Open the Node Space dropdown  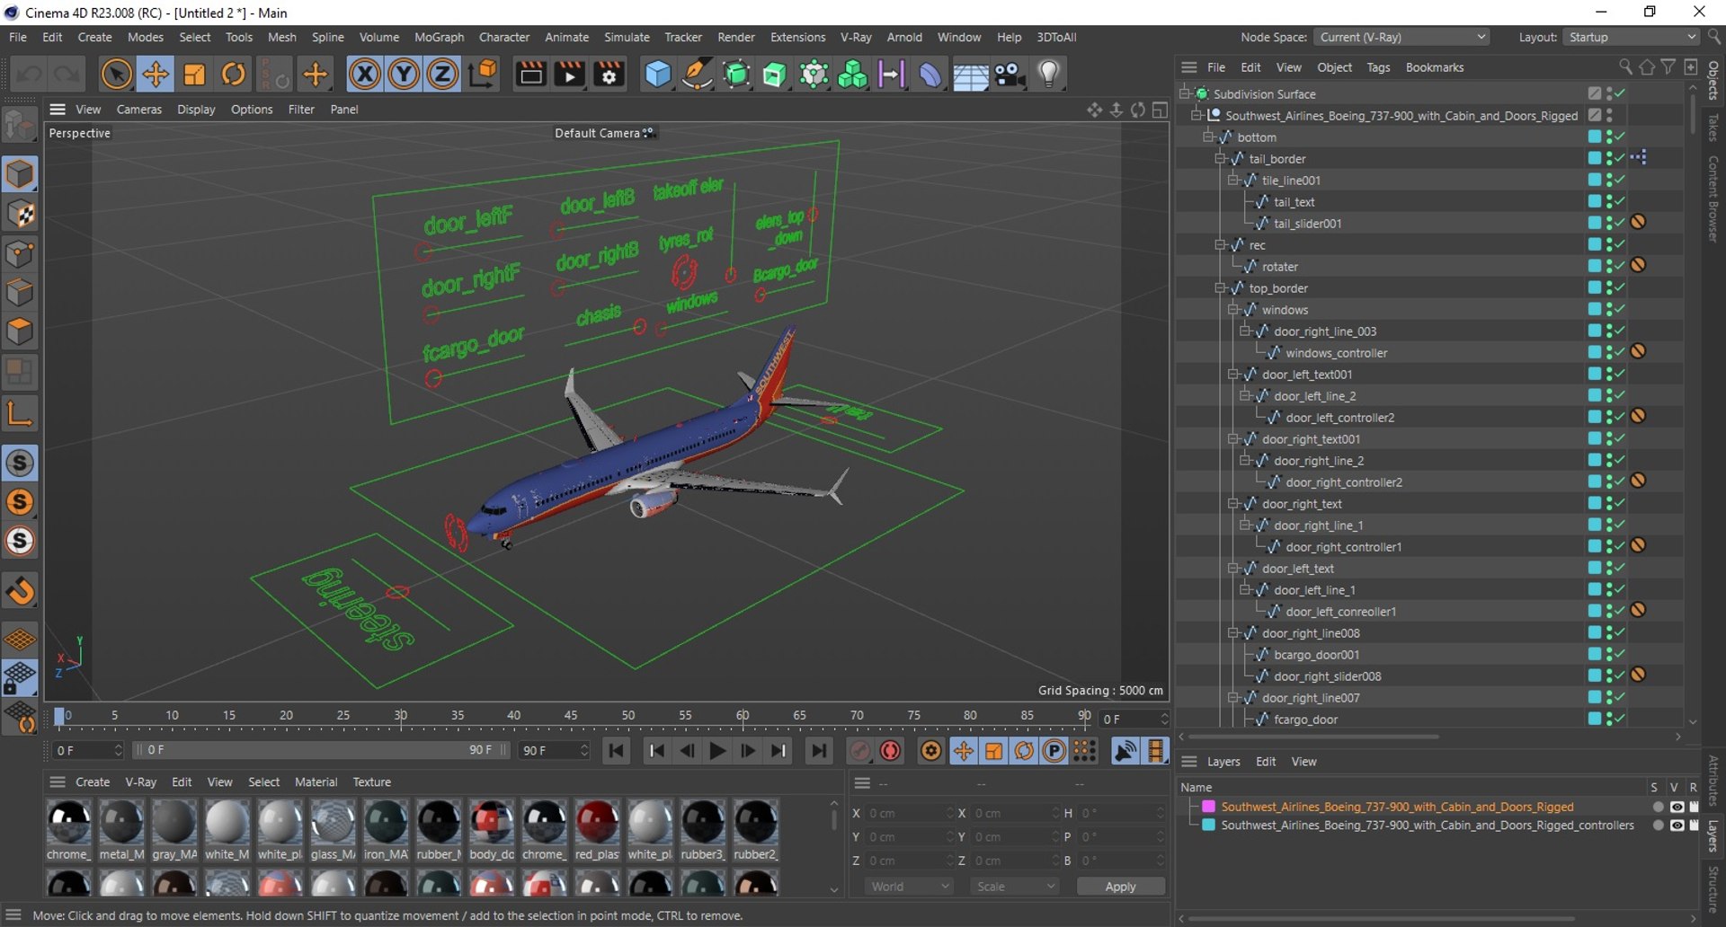click(1401, 37)
